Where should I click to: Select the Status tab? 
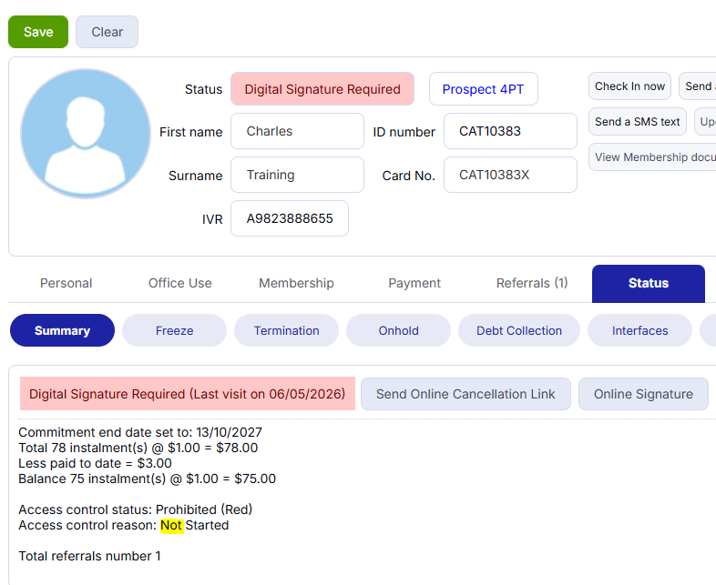(649, 284)
